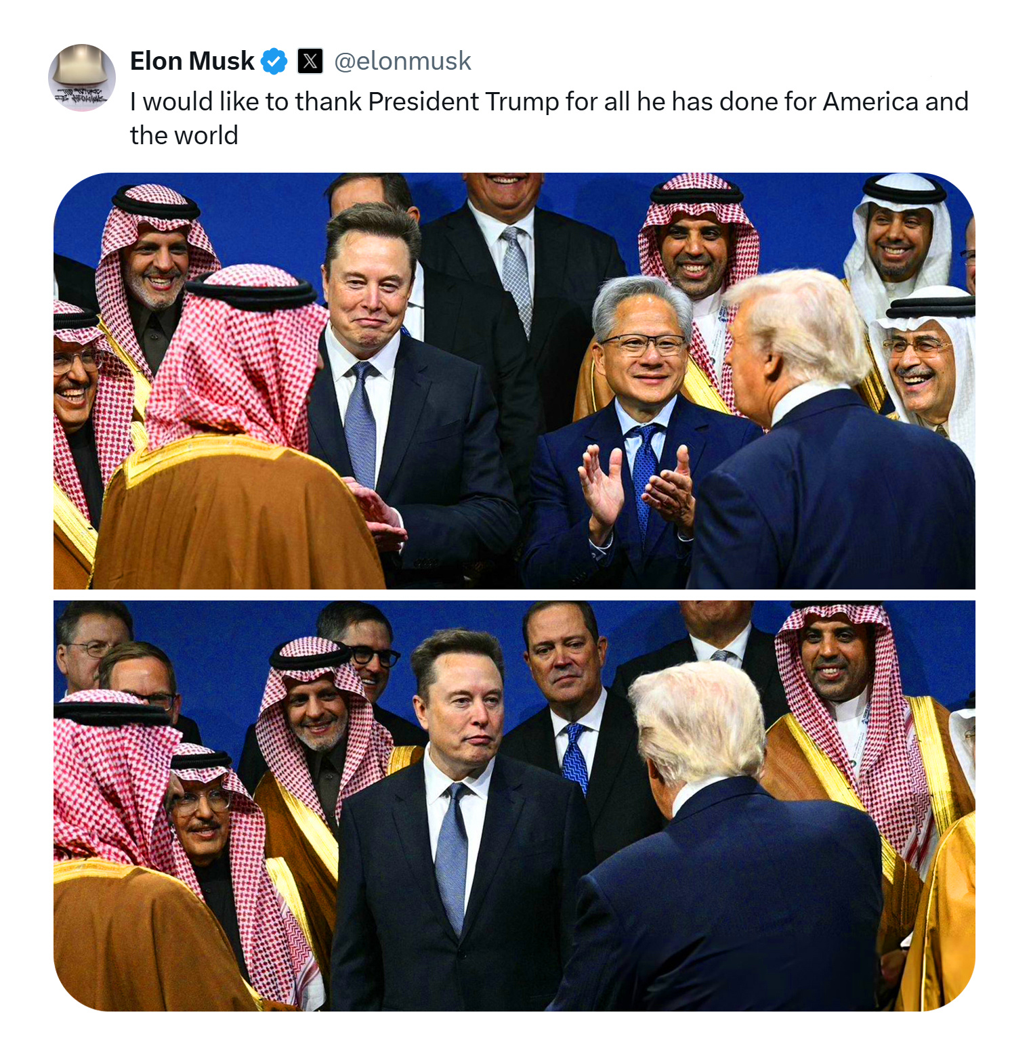Click the black-rimmed glasses in the bottom photo
The width and height of the screenshot is (1029, 1063).
pos(375,656)
